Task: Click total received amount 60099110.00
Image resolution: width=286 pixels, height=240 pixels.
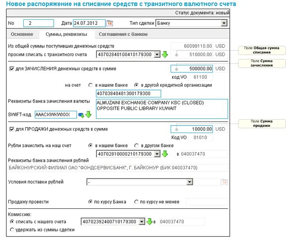Action: pos(192,46)
